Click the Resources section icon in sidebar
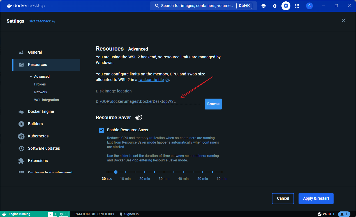This screenshot has width=356, height=217. click(21, 65)
